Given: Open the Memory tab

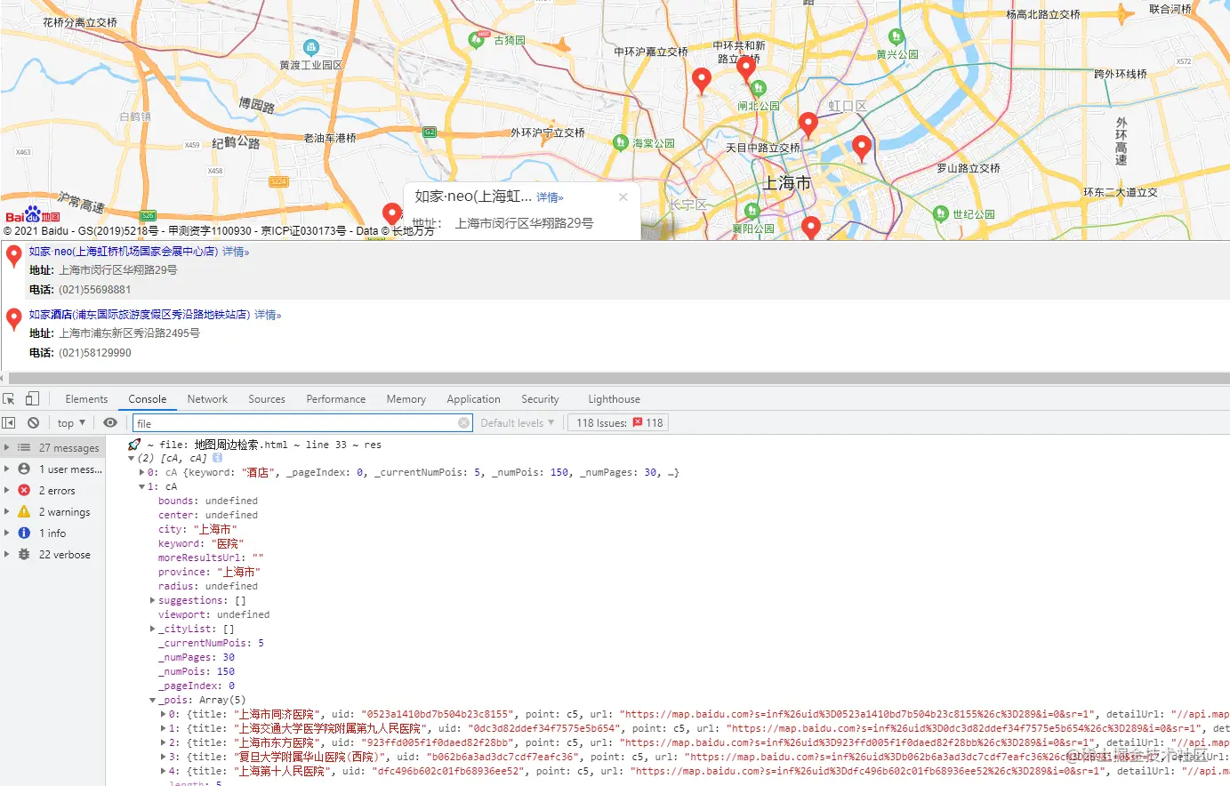Looking at the screenshot, I should (406, 399).
